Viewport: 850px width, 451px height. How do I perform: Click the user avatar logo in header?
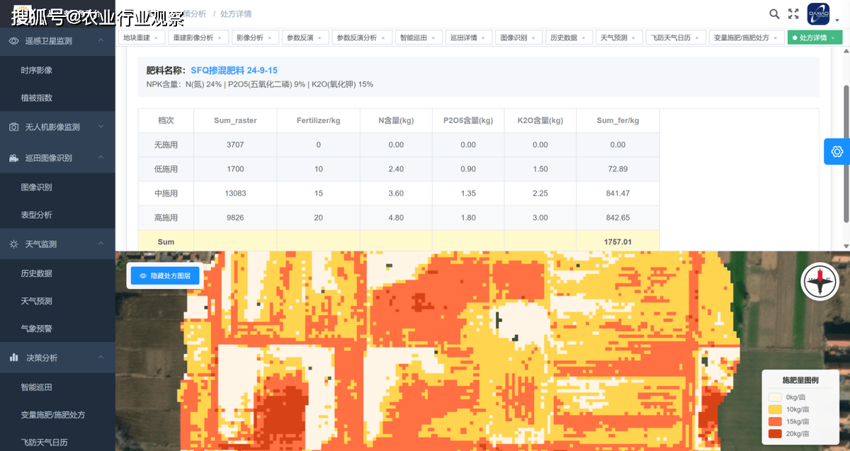[818, 14]
